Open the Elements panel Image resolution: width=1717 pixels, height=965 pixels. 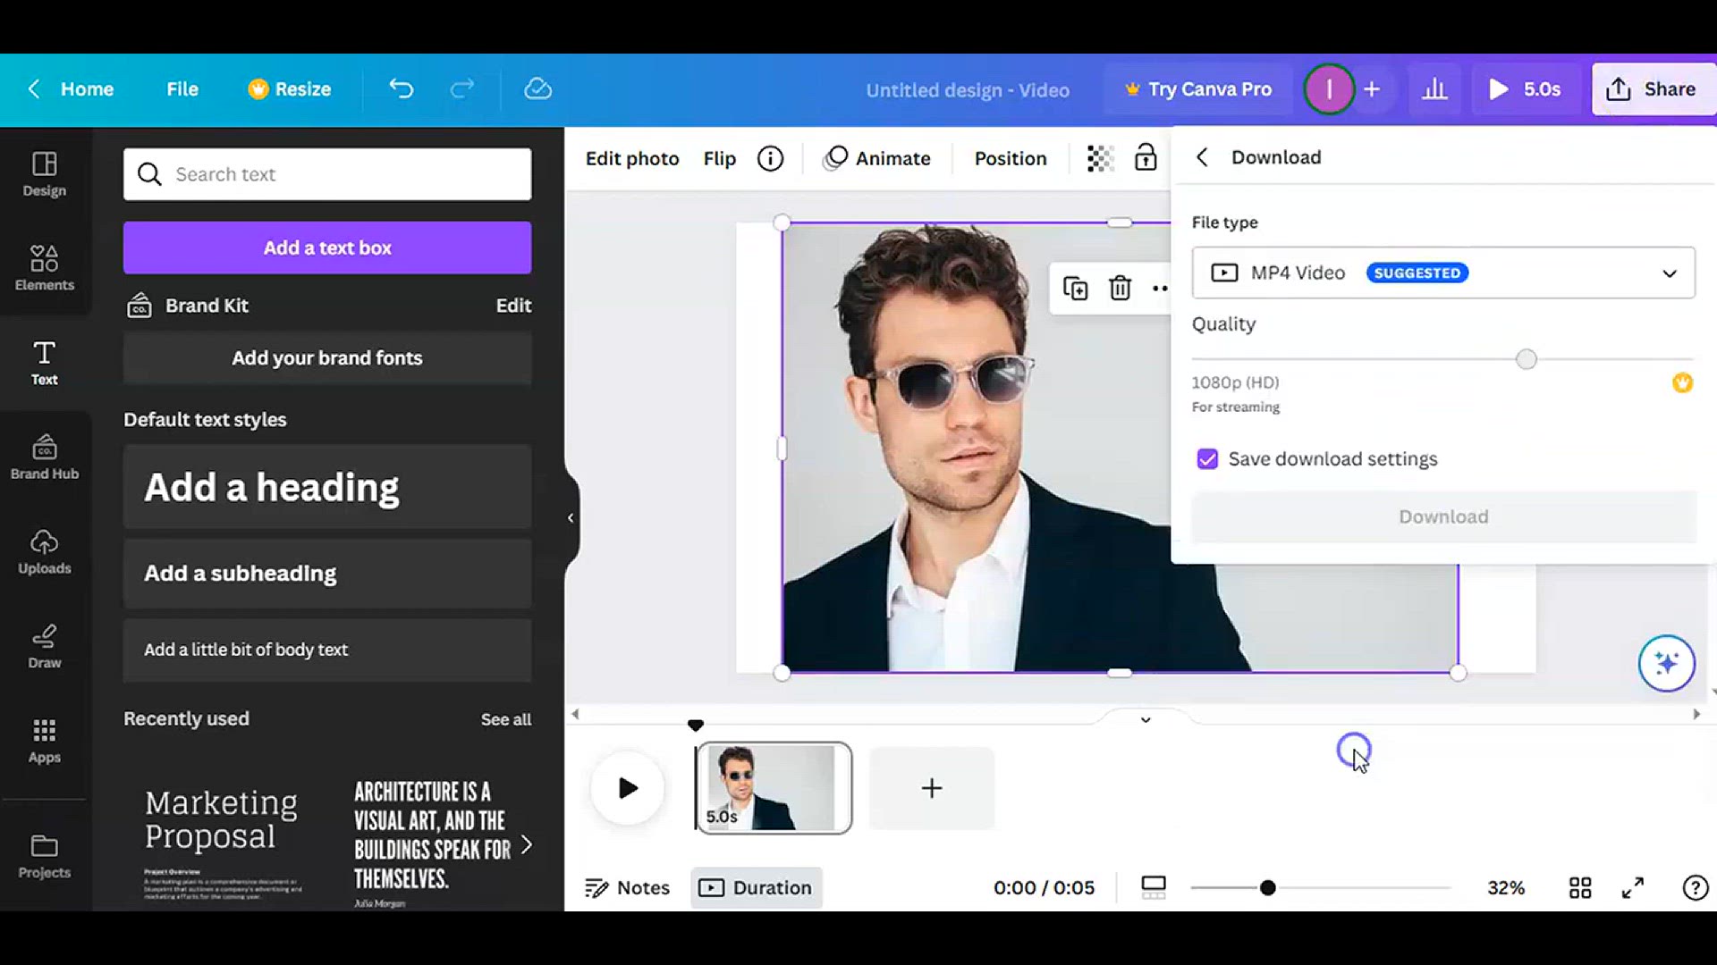[x=44, y=268]
